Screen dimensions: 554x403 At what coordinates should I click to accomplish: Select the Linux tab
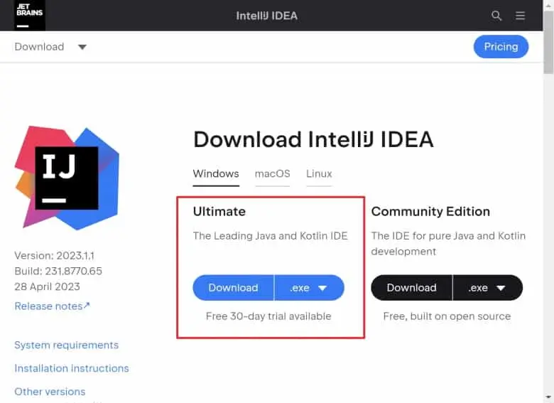(x=319, y=173)
